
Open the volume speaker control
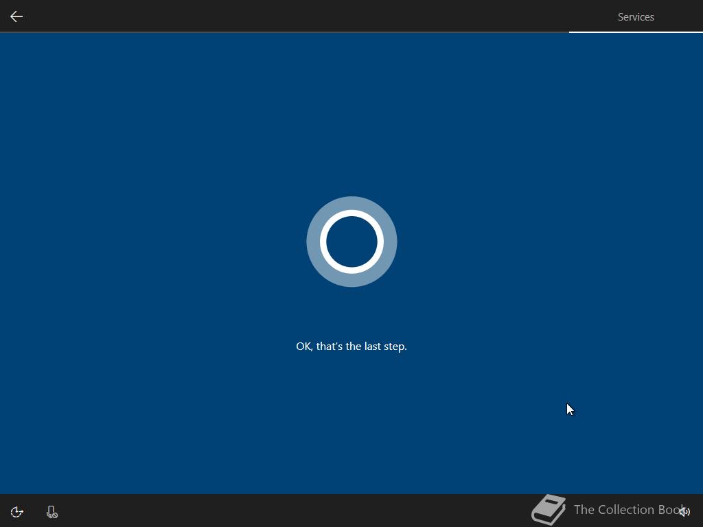tap(684, 511)
